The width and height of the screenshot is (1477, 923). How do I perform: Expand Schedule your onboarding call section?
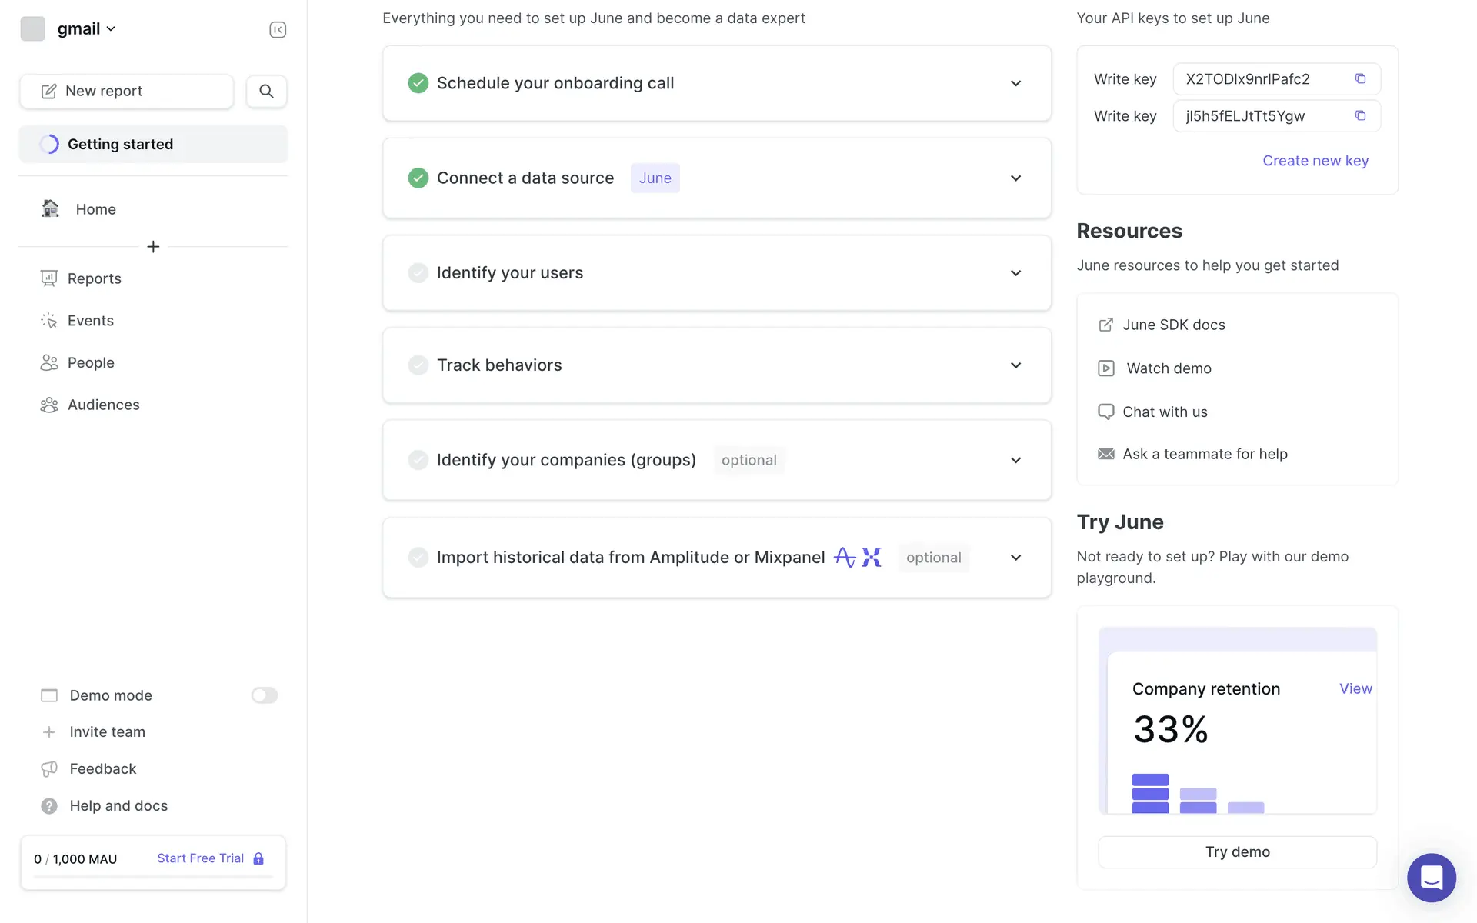point(1015,83)
